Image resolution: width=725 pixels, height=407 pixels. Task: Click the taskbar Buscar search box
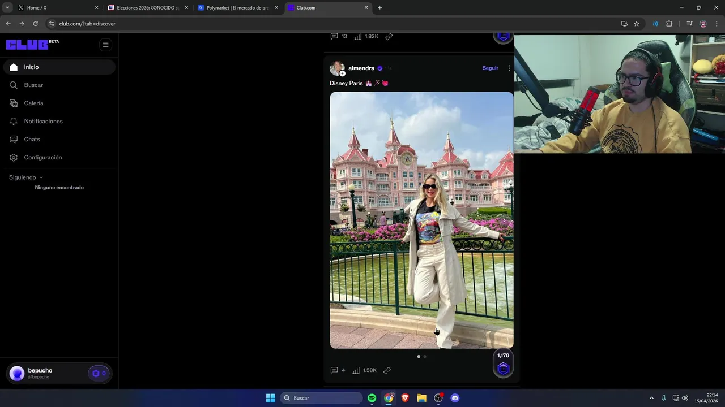pos(322,398)
